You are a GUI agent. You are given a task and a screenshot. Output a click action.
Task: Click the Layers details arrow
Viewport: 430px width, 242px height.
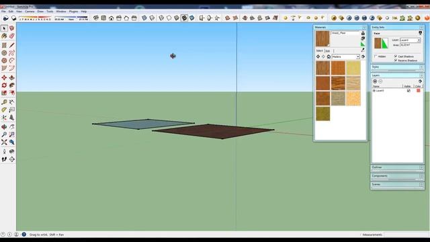pyautogui.click(x=420, y=81)
